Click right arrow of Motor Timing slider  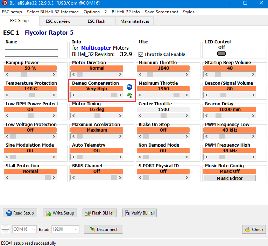tap(121, 115)
